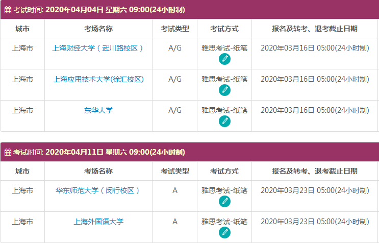This screenshot has width=379, height=243.
Task: Open 华东师范大学（闵行校区） test center link
Action: [98, 190]
